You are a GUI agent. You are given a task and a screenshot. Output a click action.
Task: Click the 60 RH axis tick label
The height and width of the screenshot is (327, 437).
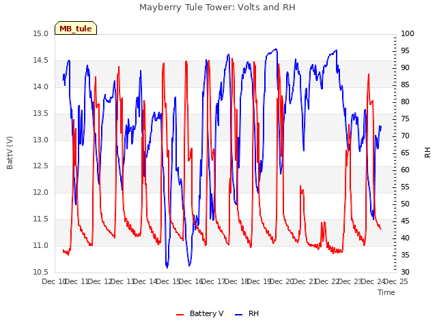[x=405, y=170]
